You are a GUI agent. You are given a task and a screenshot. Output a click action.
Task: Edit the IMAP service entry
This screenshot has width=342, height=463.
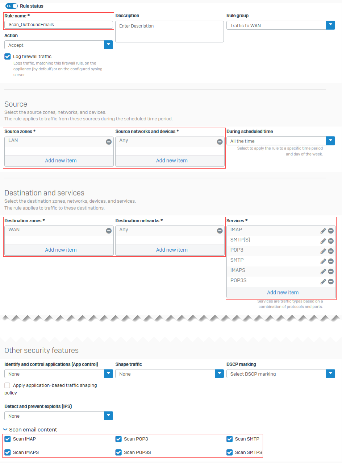click(324, 230)
